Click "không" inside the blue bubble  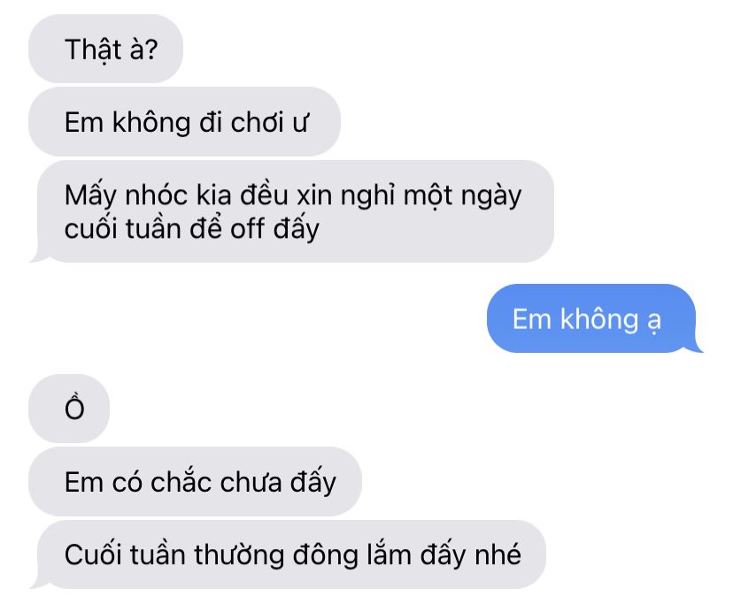tap(599, 319)
